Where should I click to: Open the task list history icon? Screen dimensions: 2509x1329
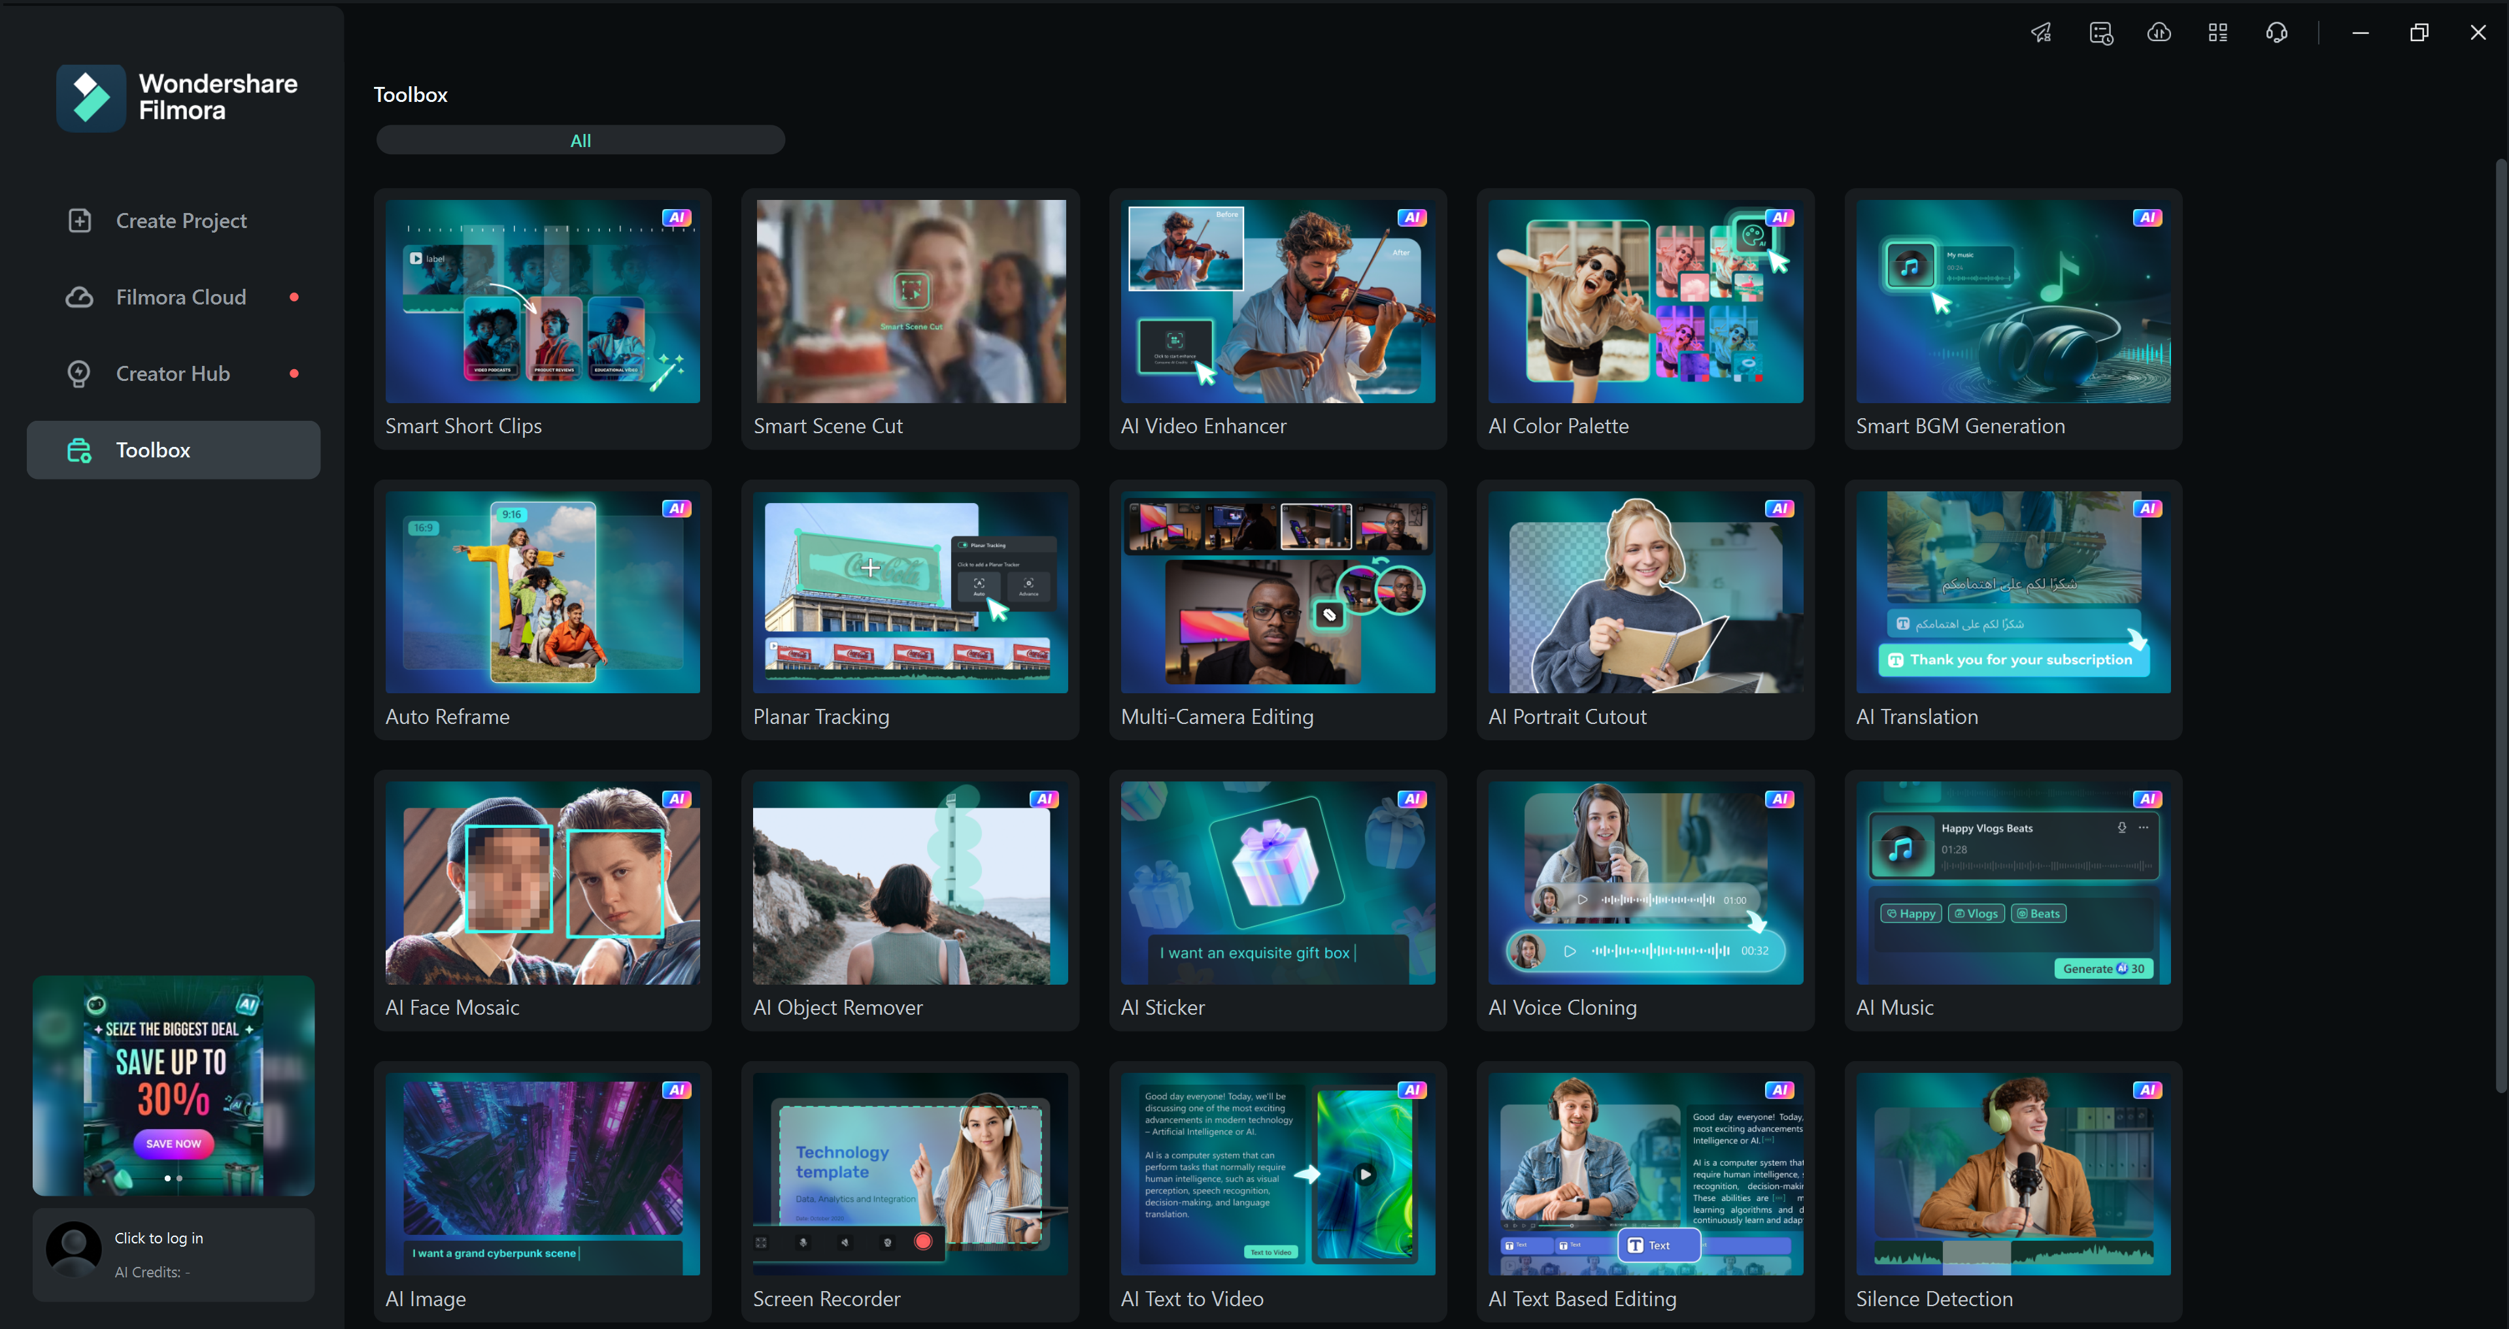2101,33
